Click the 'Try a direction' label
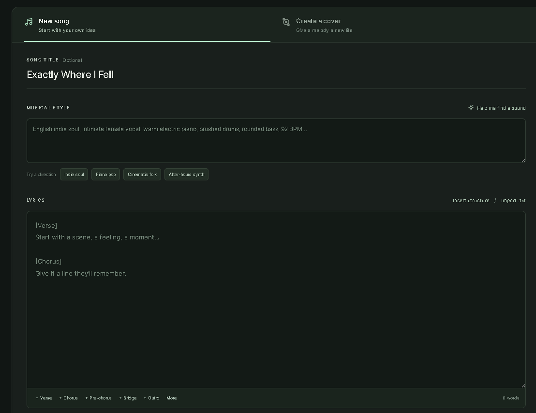 (x=41, y=175)
